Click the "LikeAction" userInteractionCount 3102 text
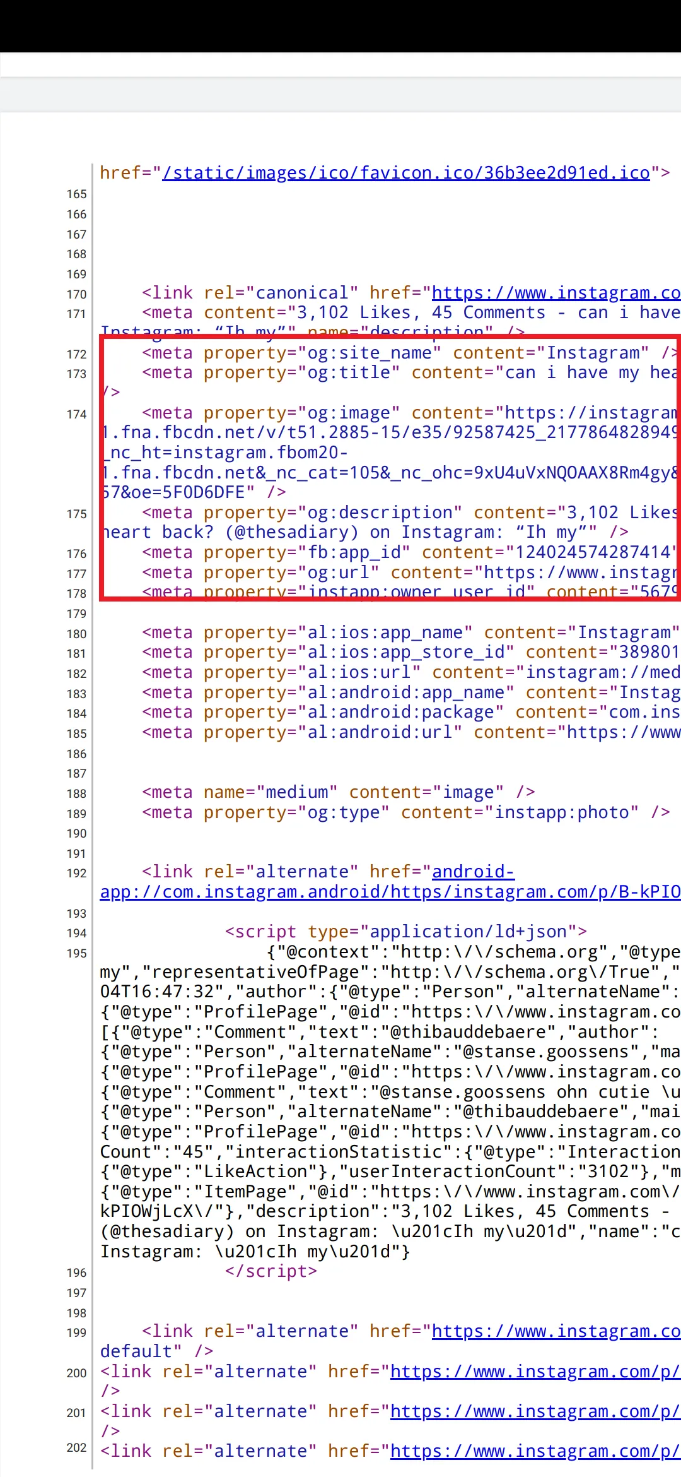Viewport: 681px width, 1477px height. click(390, 1172)
